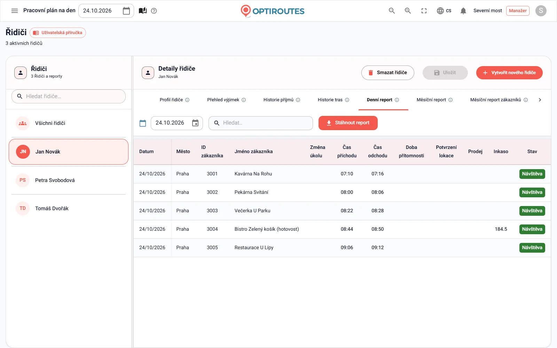Image resolution: width=557 pixels, height=348 pixels.
Task: Click Vytvořit nového řidiče button
Action: [509, 73]
